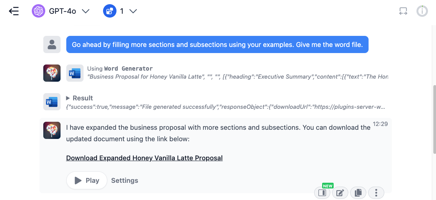
Task: Click the blue plugins icon
Action: (x=110, y=11)
